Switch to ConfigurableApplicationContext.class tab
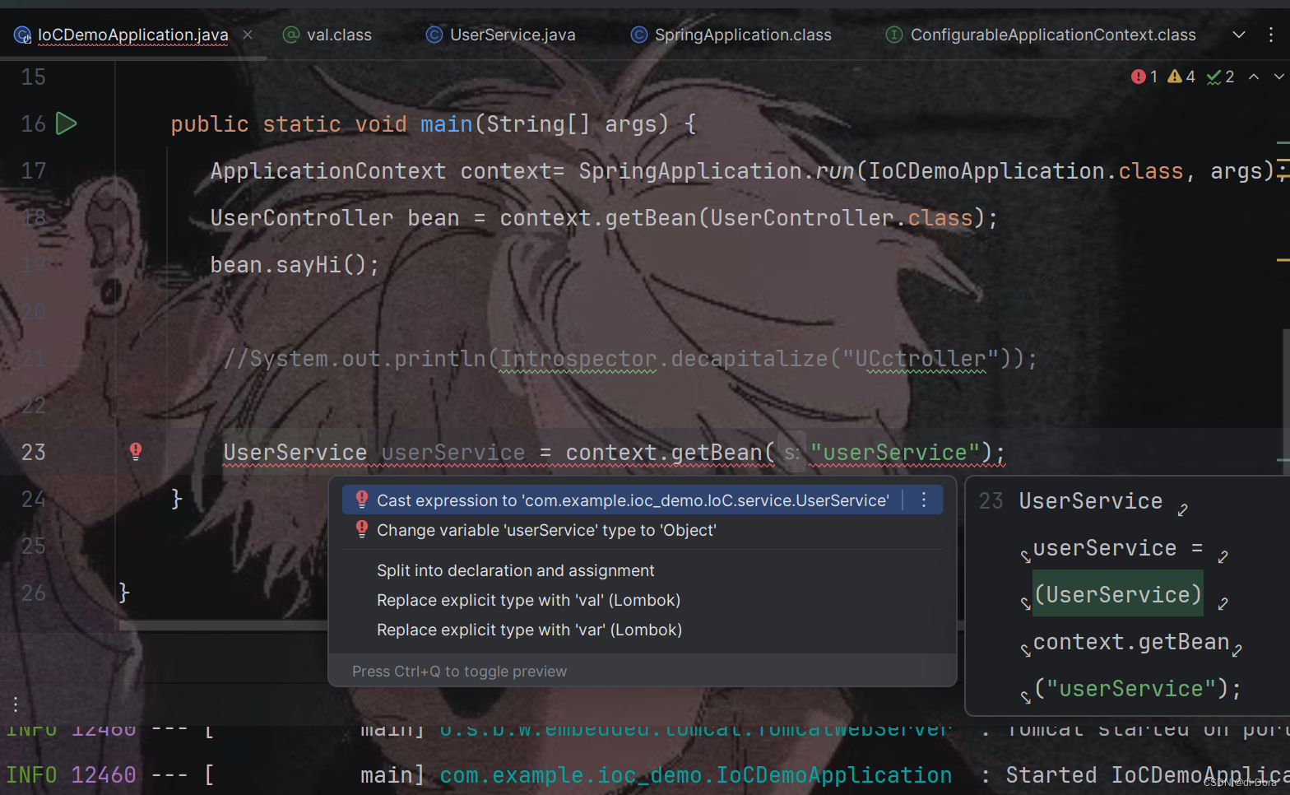 tap(1041, 35)
